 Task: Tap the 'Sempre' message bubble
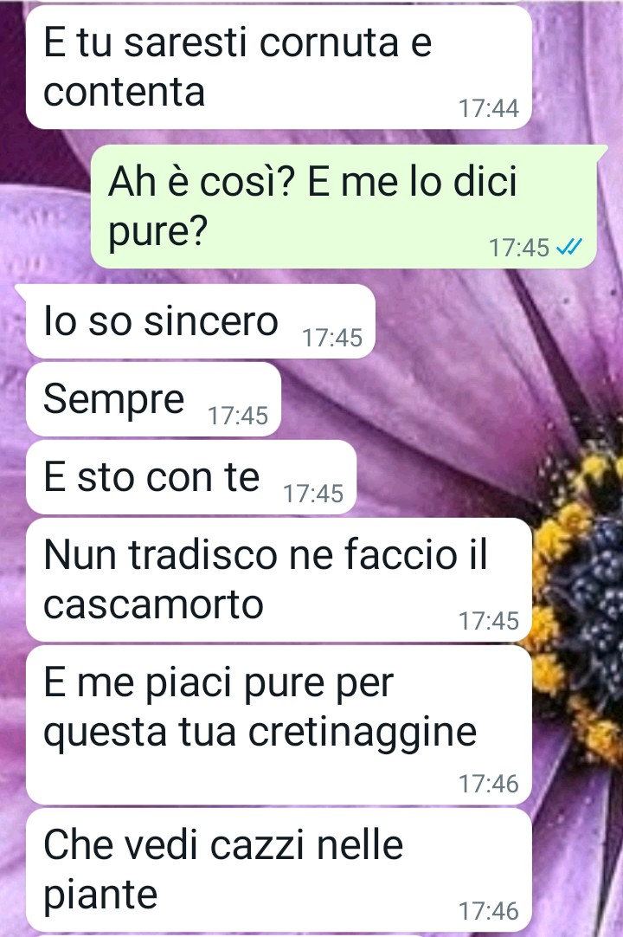point(153,399)
